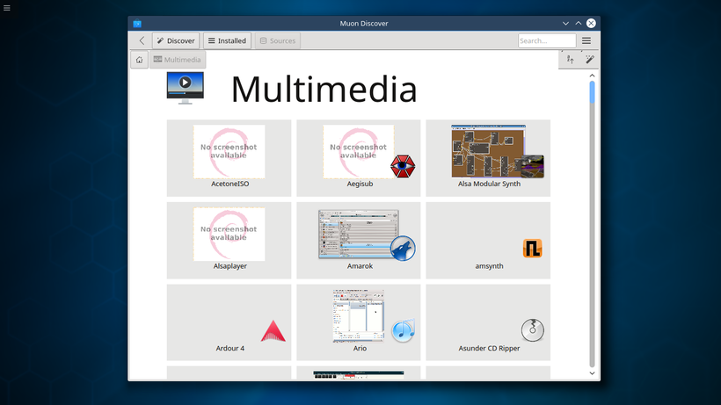This screenshot has width=721, height=405.
Task: Switch to the Installed tab
Action: pos(227,41)
